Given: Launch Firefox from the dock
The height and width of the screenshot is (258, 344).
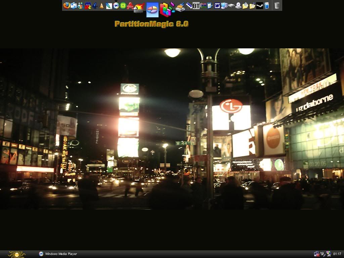Looking at the screenshot, I should [67, 5].
